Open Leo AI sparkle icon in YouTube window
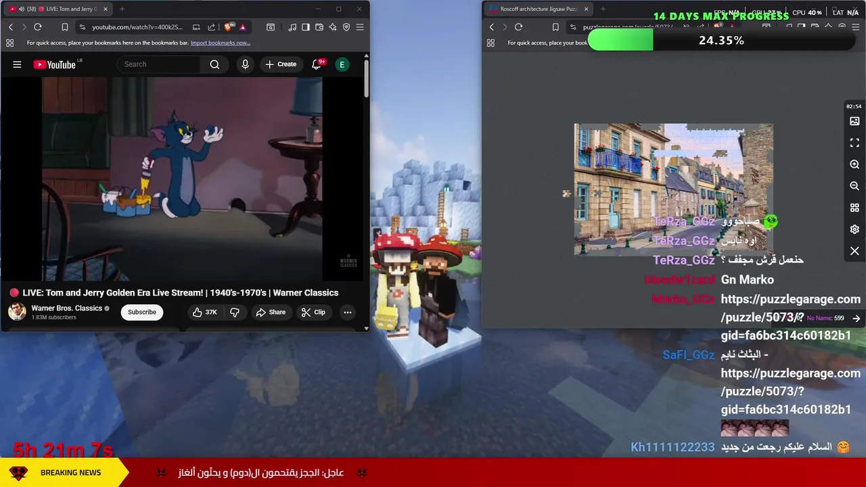Image resolution: width=866 pixels, height=487 pixels. pyautogui.click(x=333, y=27)
